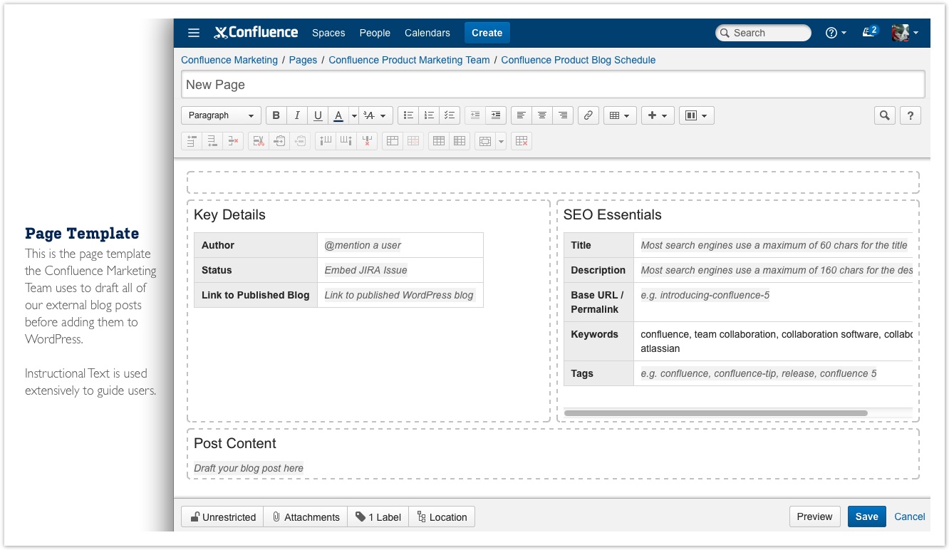949x550 pixels.
Task: Open Confluence Product Blog Schedule breadcrumb link
Action: pos(578,60)
